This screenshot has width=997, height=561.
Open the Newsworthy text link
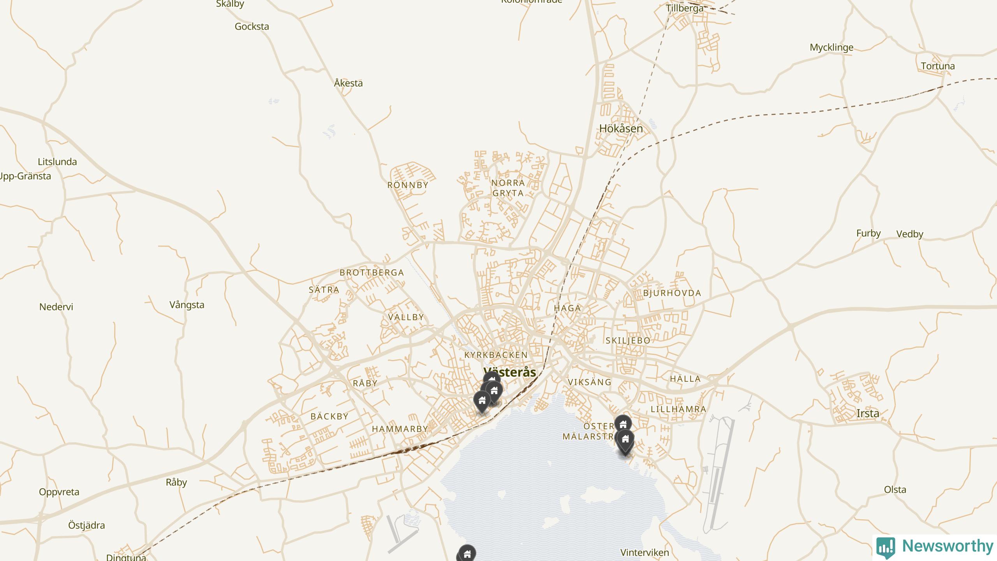(x=948, y=546)
